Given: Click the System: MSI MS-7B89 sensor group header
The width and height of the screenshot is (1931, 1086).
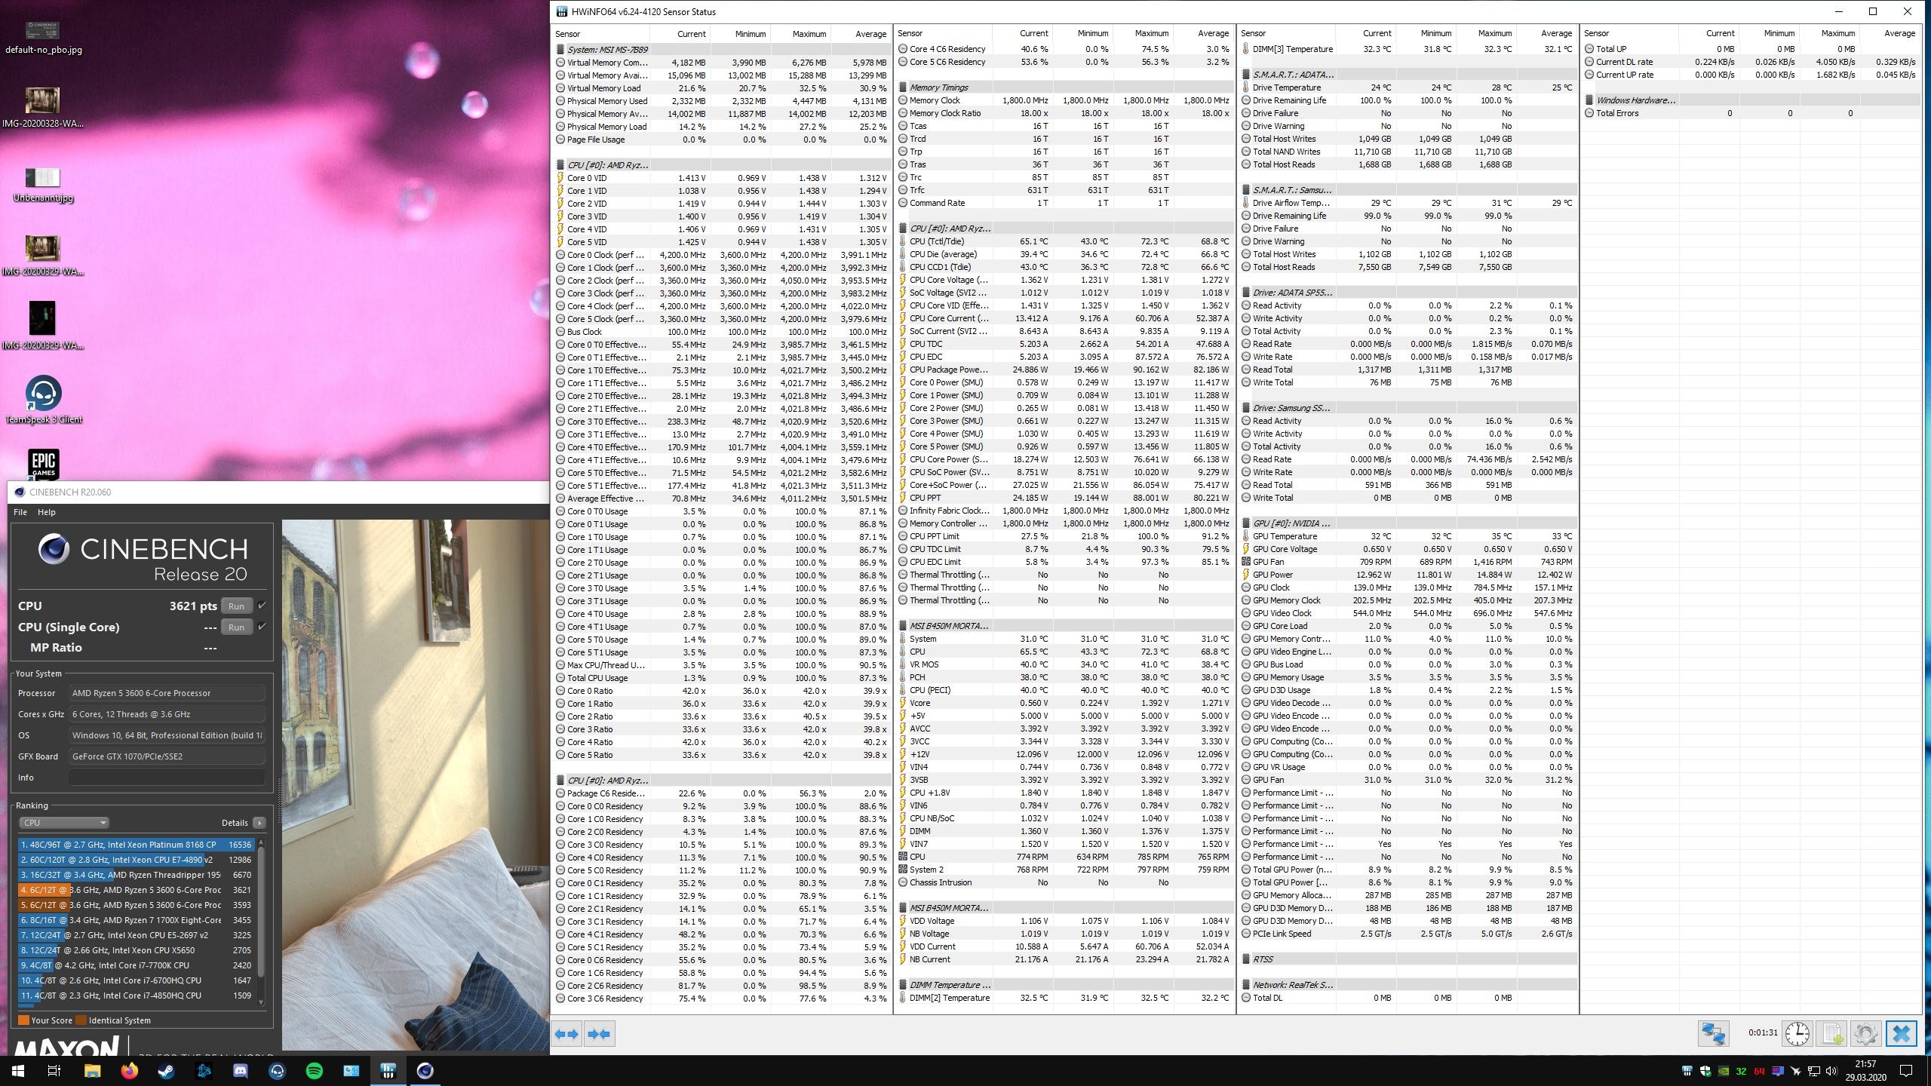Looking at the screenshot, I should point(723,50).
